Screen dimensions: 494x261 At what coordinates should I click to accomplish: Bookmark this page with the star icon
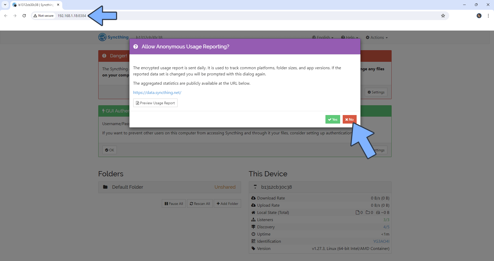(443, 16)
